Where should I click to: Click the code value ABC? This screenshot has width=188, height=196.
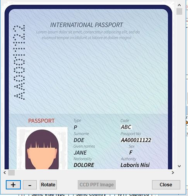click(126, 127)
